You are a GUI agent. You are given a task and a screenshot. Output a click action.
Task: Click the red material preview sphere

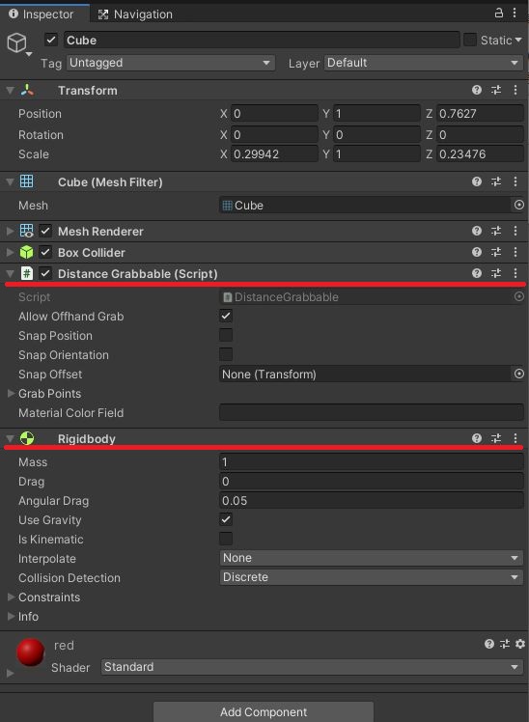(30, 652)
